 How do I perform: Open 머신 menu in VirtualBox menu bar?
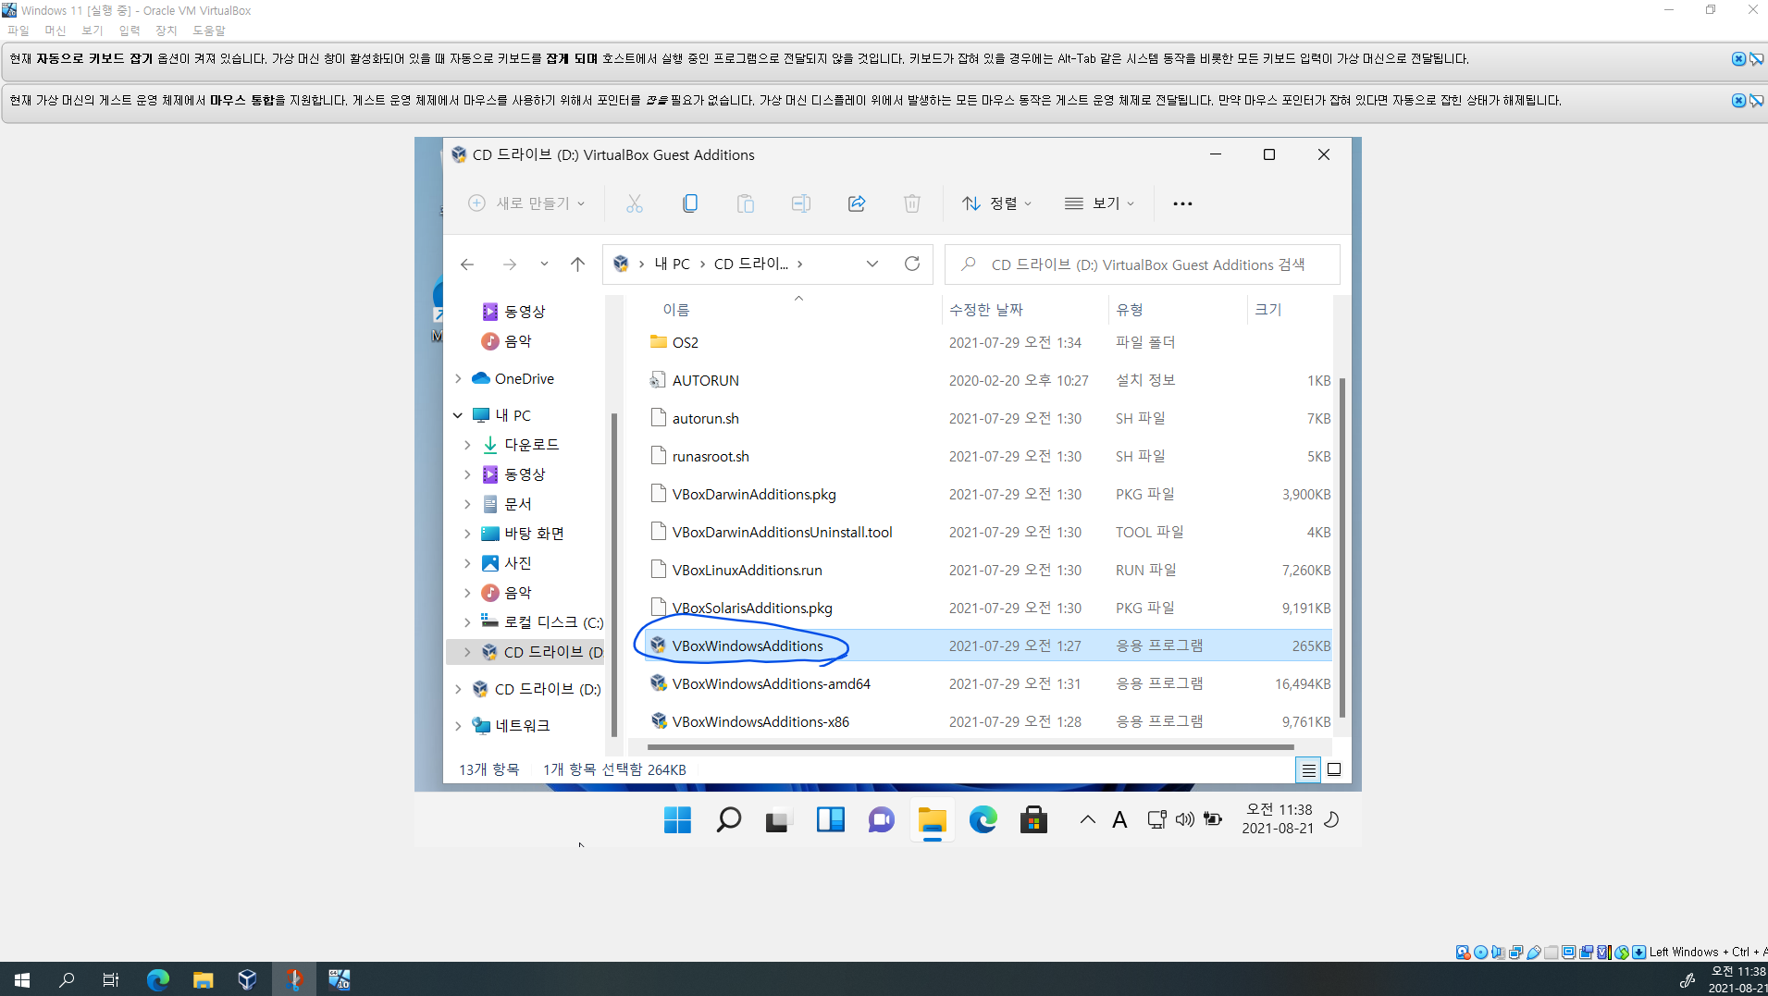56,31
